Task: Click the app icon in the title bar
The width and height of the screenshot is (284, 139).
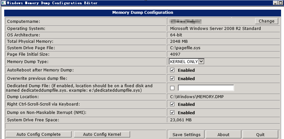Action: point(3,3)
